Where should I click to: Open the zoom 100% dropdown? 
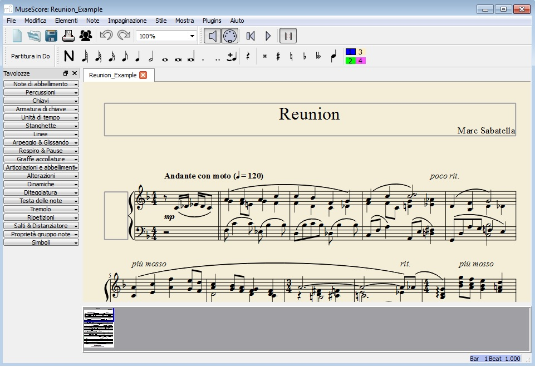[166, 36]
